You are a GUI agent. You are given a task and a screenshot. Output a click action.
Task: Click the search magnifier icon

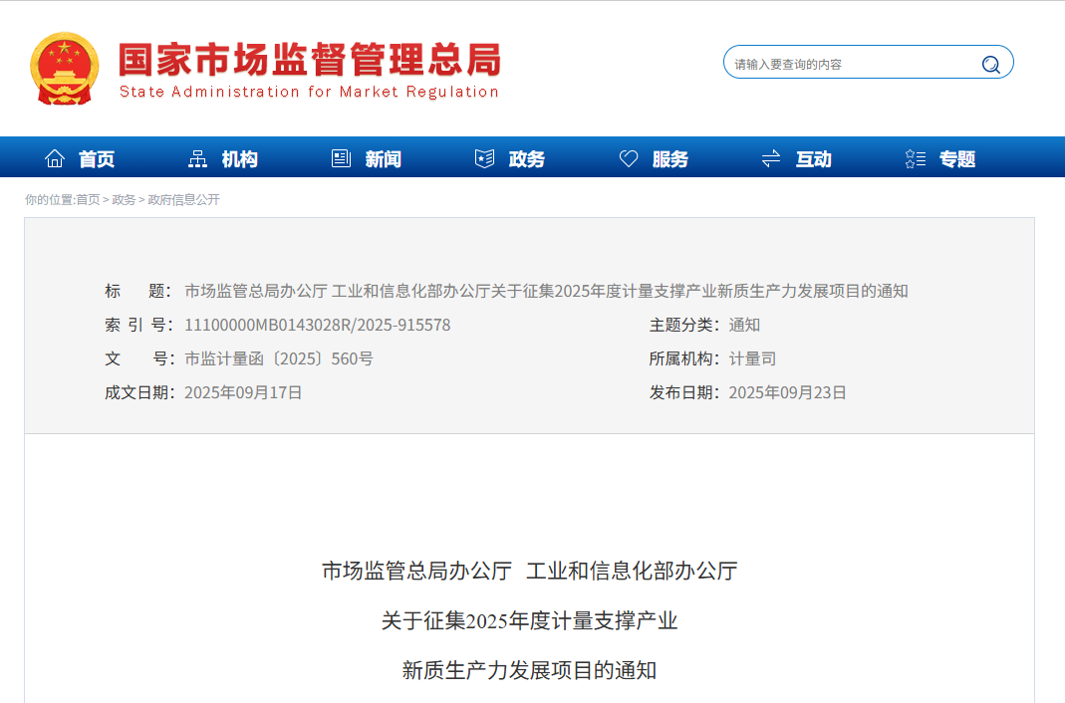[990, 62]
